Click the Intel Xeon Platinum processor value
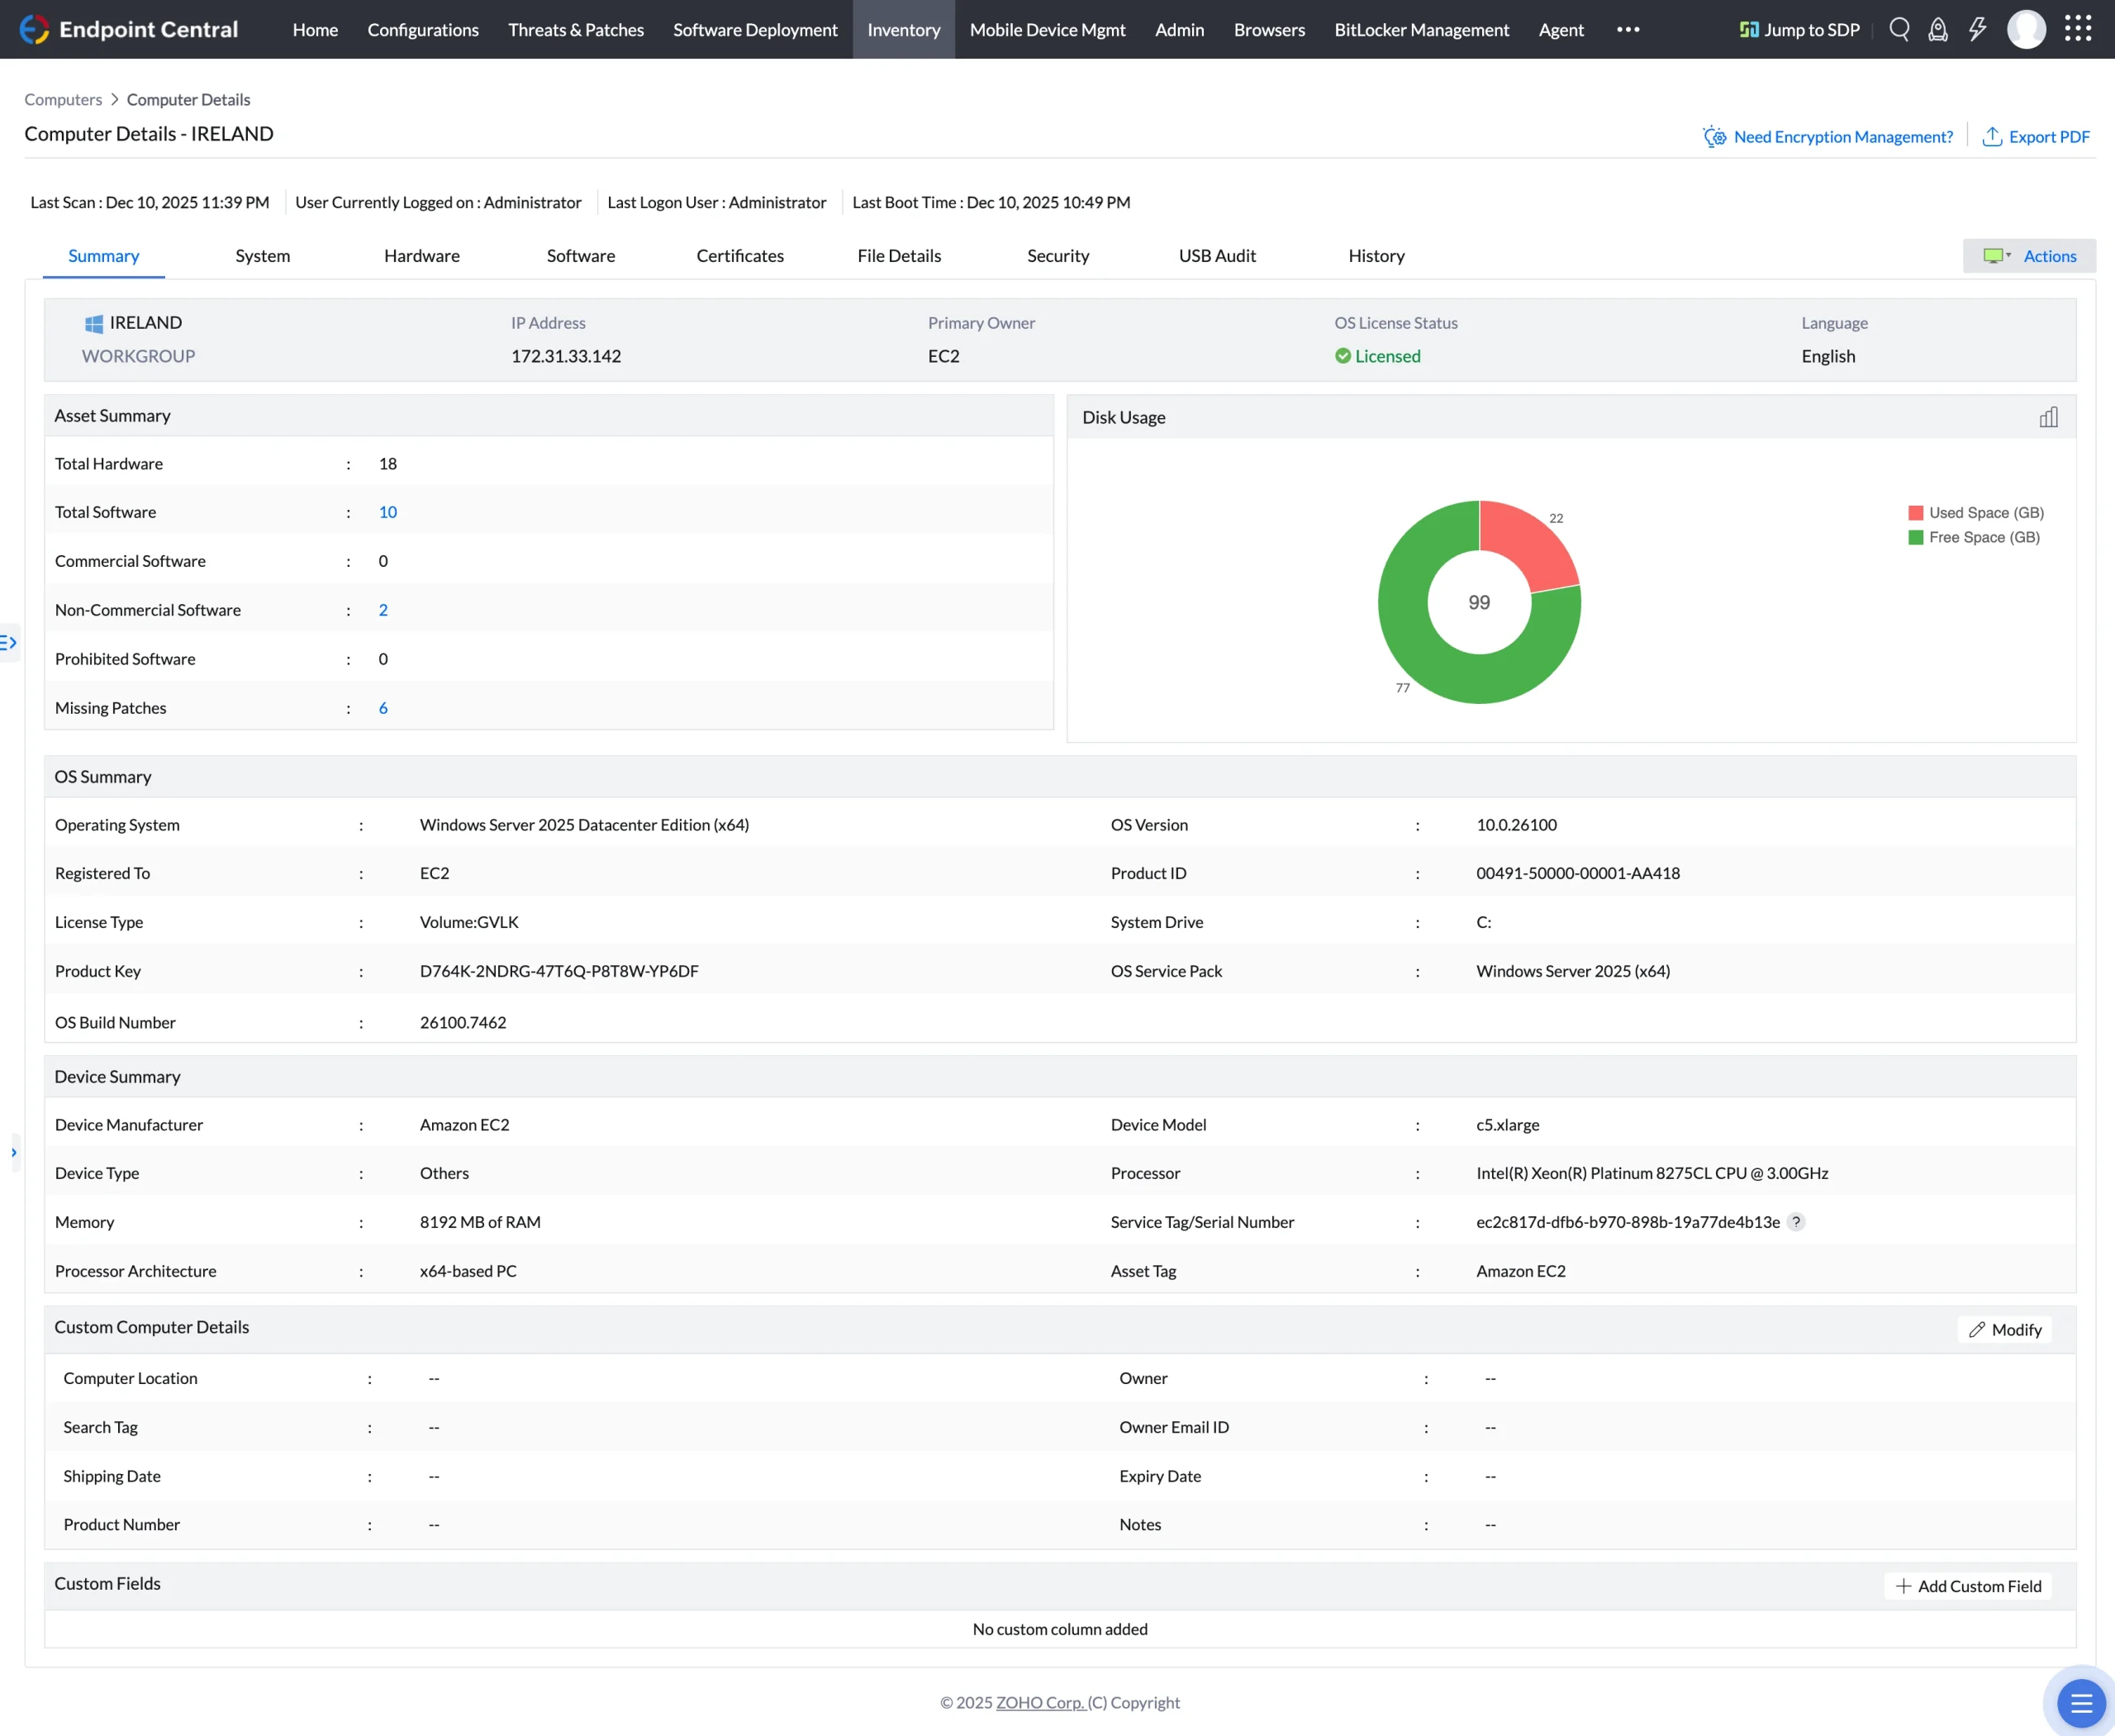 point(1652,1173)
